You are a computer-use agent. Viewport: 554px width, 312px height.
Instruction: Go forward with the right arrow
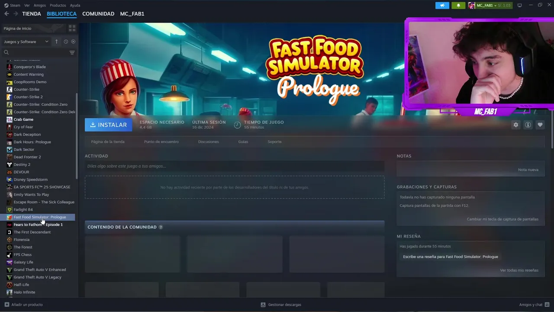[x=16, y=14]
